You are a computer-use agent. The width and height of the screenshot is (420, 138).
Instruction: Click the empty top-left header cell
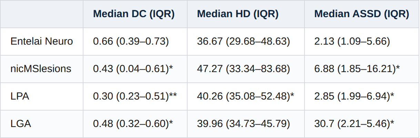click(x=42, y=14)
